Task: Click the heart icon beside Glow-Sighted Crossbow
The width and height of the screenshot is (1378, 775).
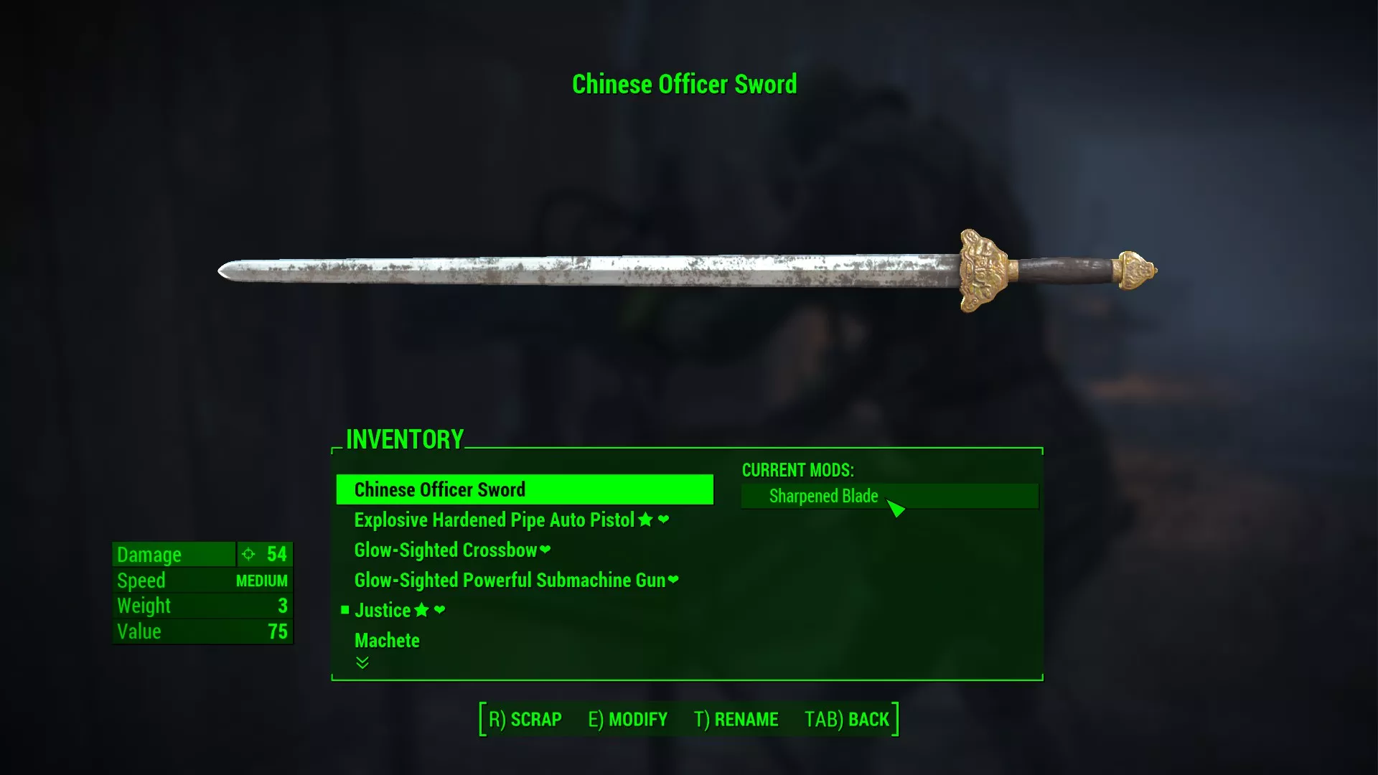Action: (545, 550)
